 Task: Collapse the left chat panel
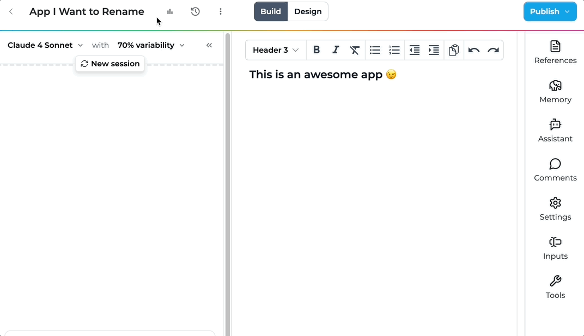[x=209, y=45]
